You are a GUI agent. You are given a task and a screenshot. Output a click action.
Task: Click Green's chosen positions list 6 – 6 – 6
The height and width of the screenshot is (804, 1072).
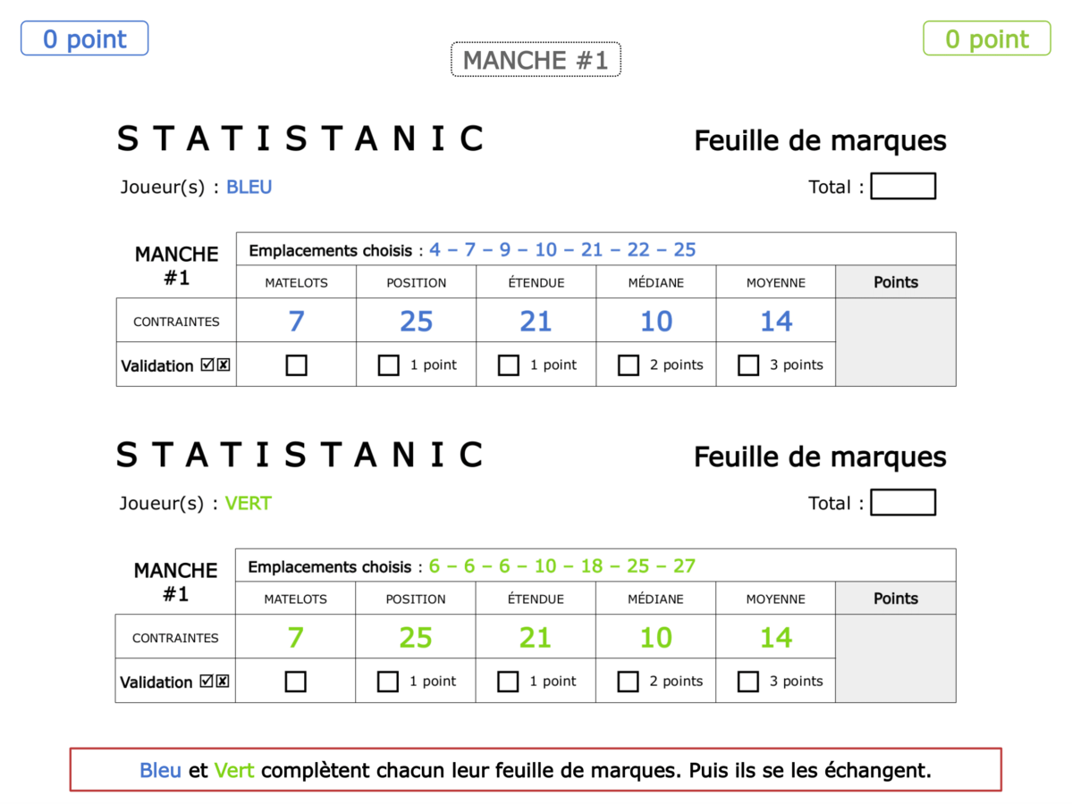pos(561,566)
